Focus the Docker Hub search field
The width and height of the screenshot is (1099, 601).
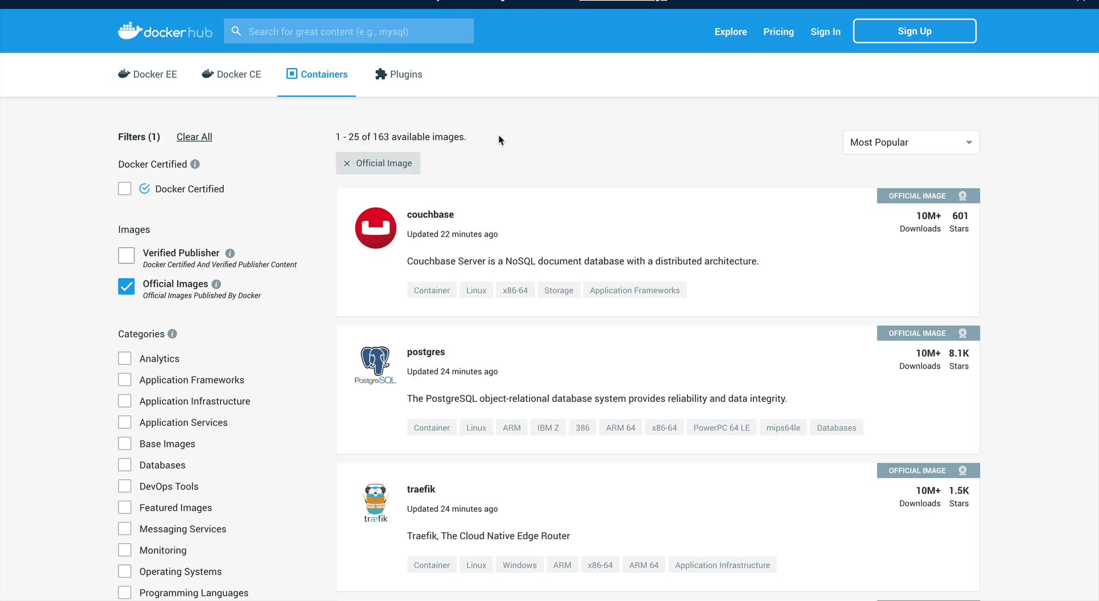pyautogui.click(x=349, y=31)
